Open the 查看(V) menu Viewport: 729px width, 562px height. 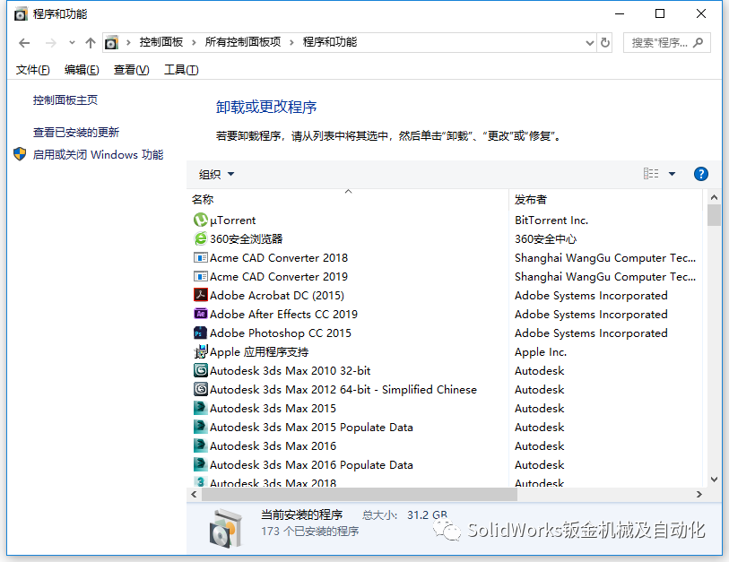pos(132,70)
